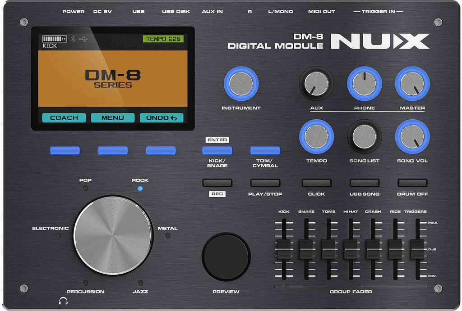The image size is (462, 311).
Task: Select the Rock kit indicator LED
Action: (x=140, y=189)
